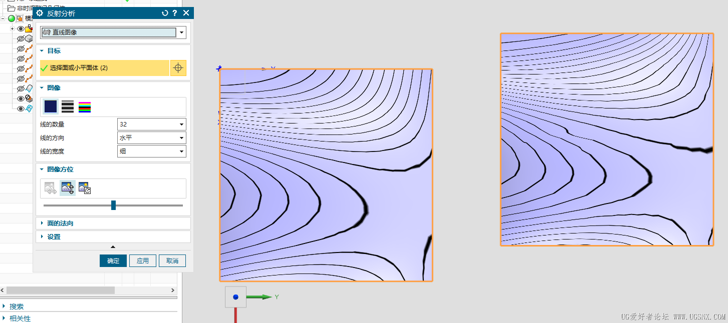Collapse the model history tree node minus box
This screenshot has height=323, width=728.
click(x=3, y=18)
